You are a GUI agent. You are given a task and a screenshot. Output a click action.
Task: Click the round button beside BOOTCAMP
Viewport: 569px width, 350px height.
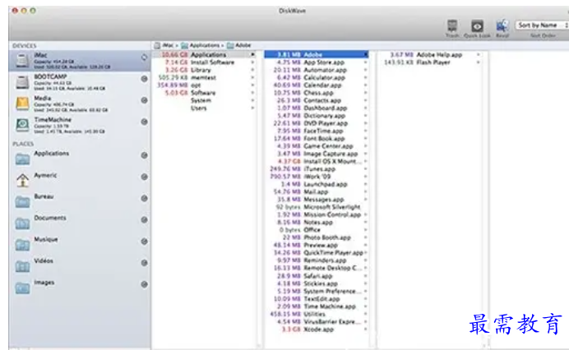tap(144, 79)
